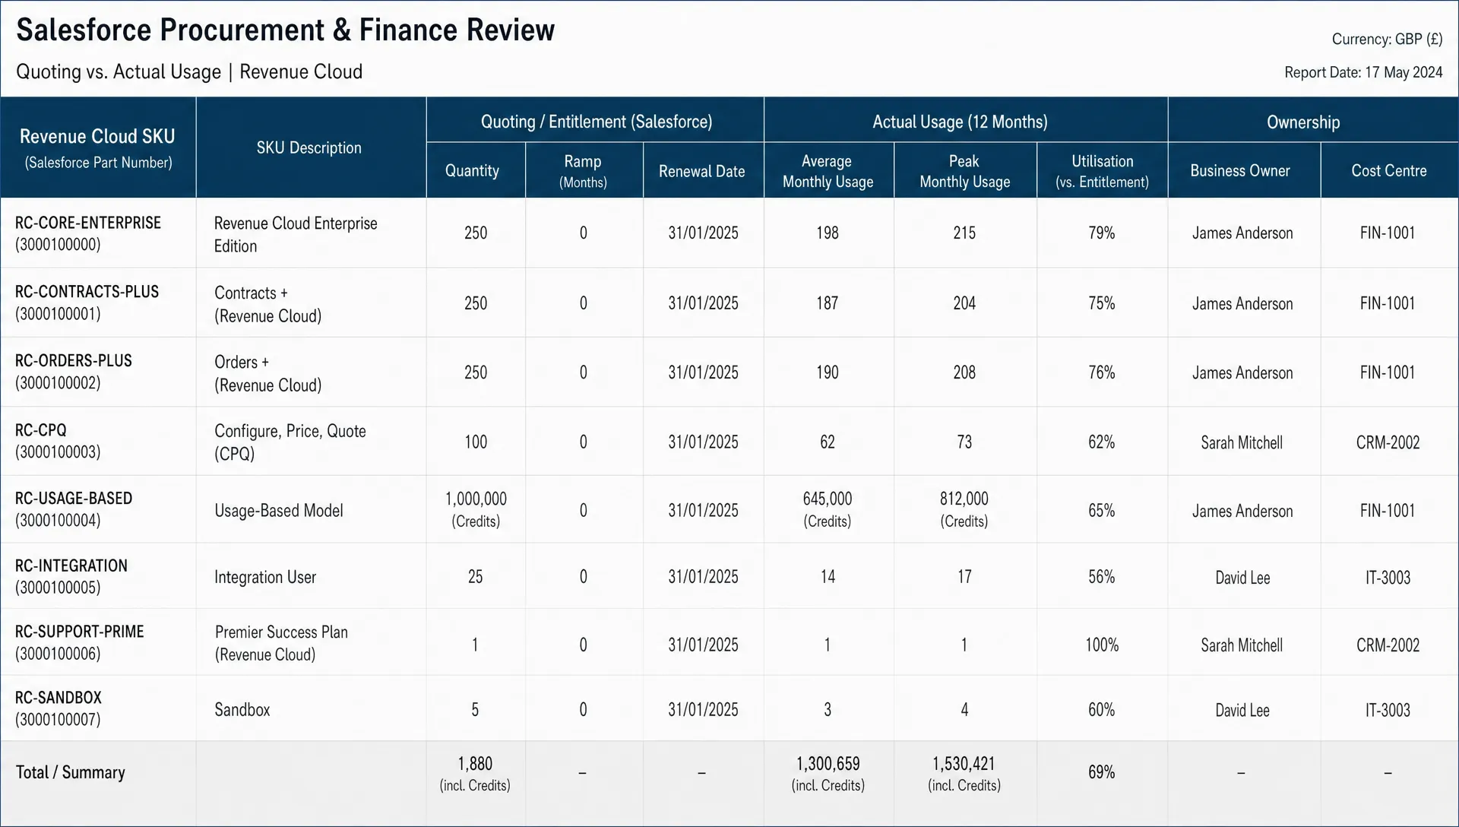Click the Utilisation (vs. Entitlement) header
1459x827 pixels.
tap(1102, 170)
